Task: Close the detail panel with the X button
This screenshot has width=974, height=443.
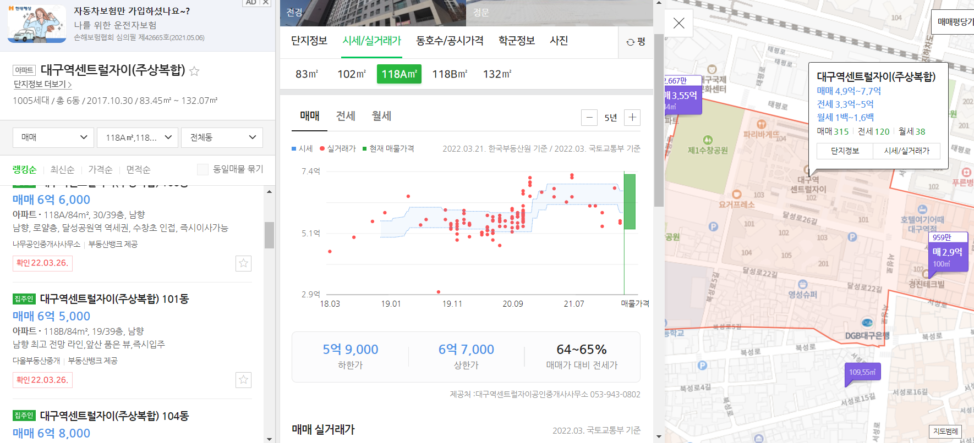Action: (678, 23)
